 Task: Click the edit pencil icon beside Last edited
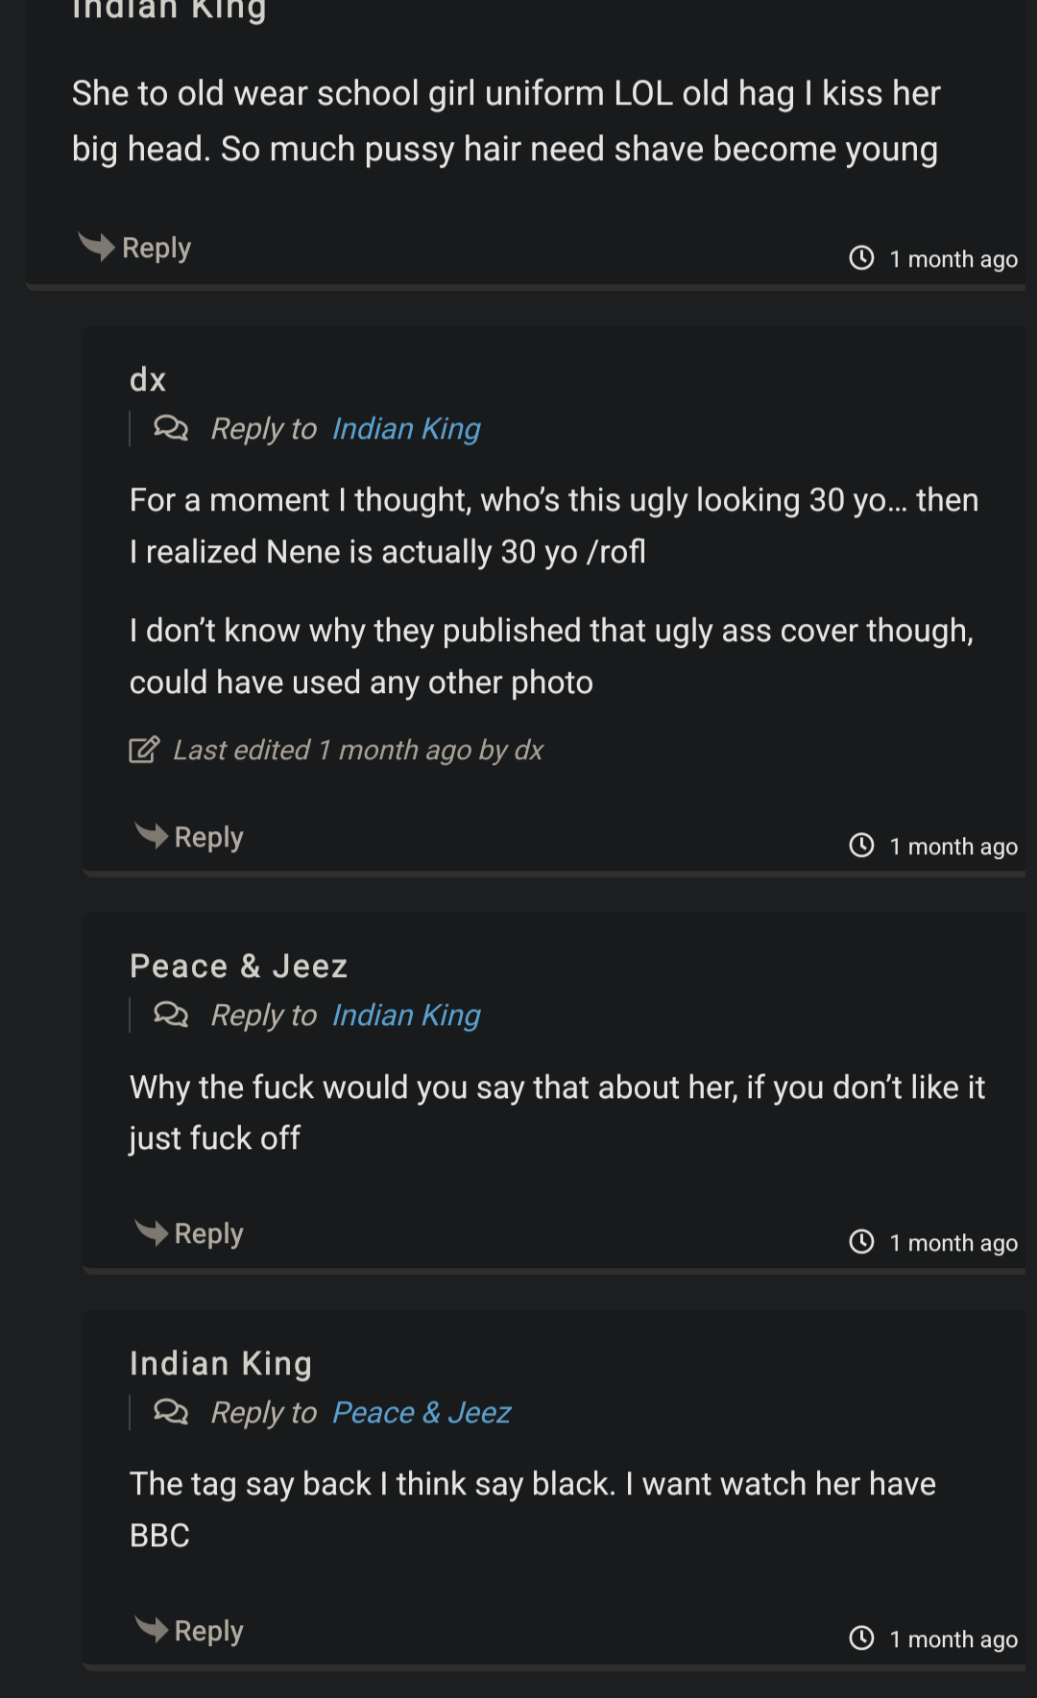pyautogui.click(x=144, y=749)
